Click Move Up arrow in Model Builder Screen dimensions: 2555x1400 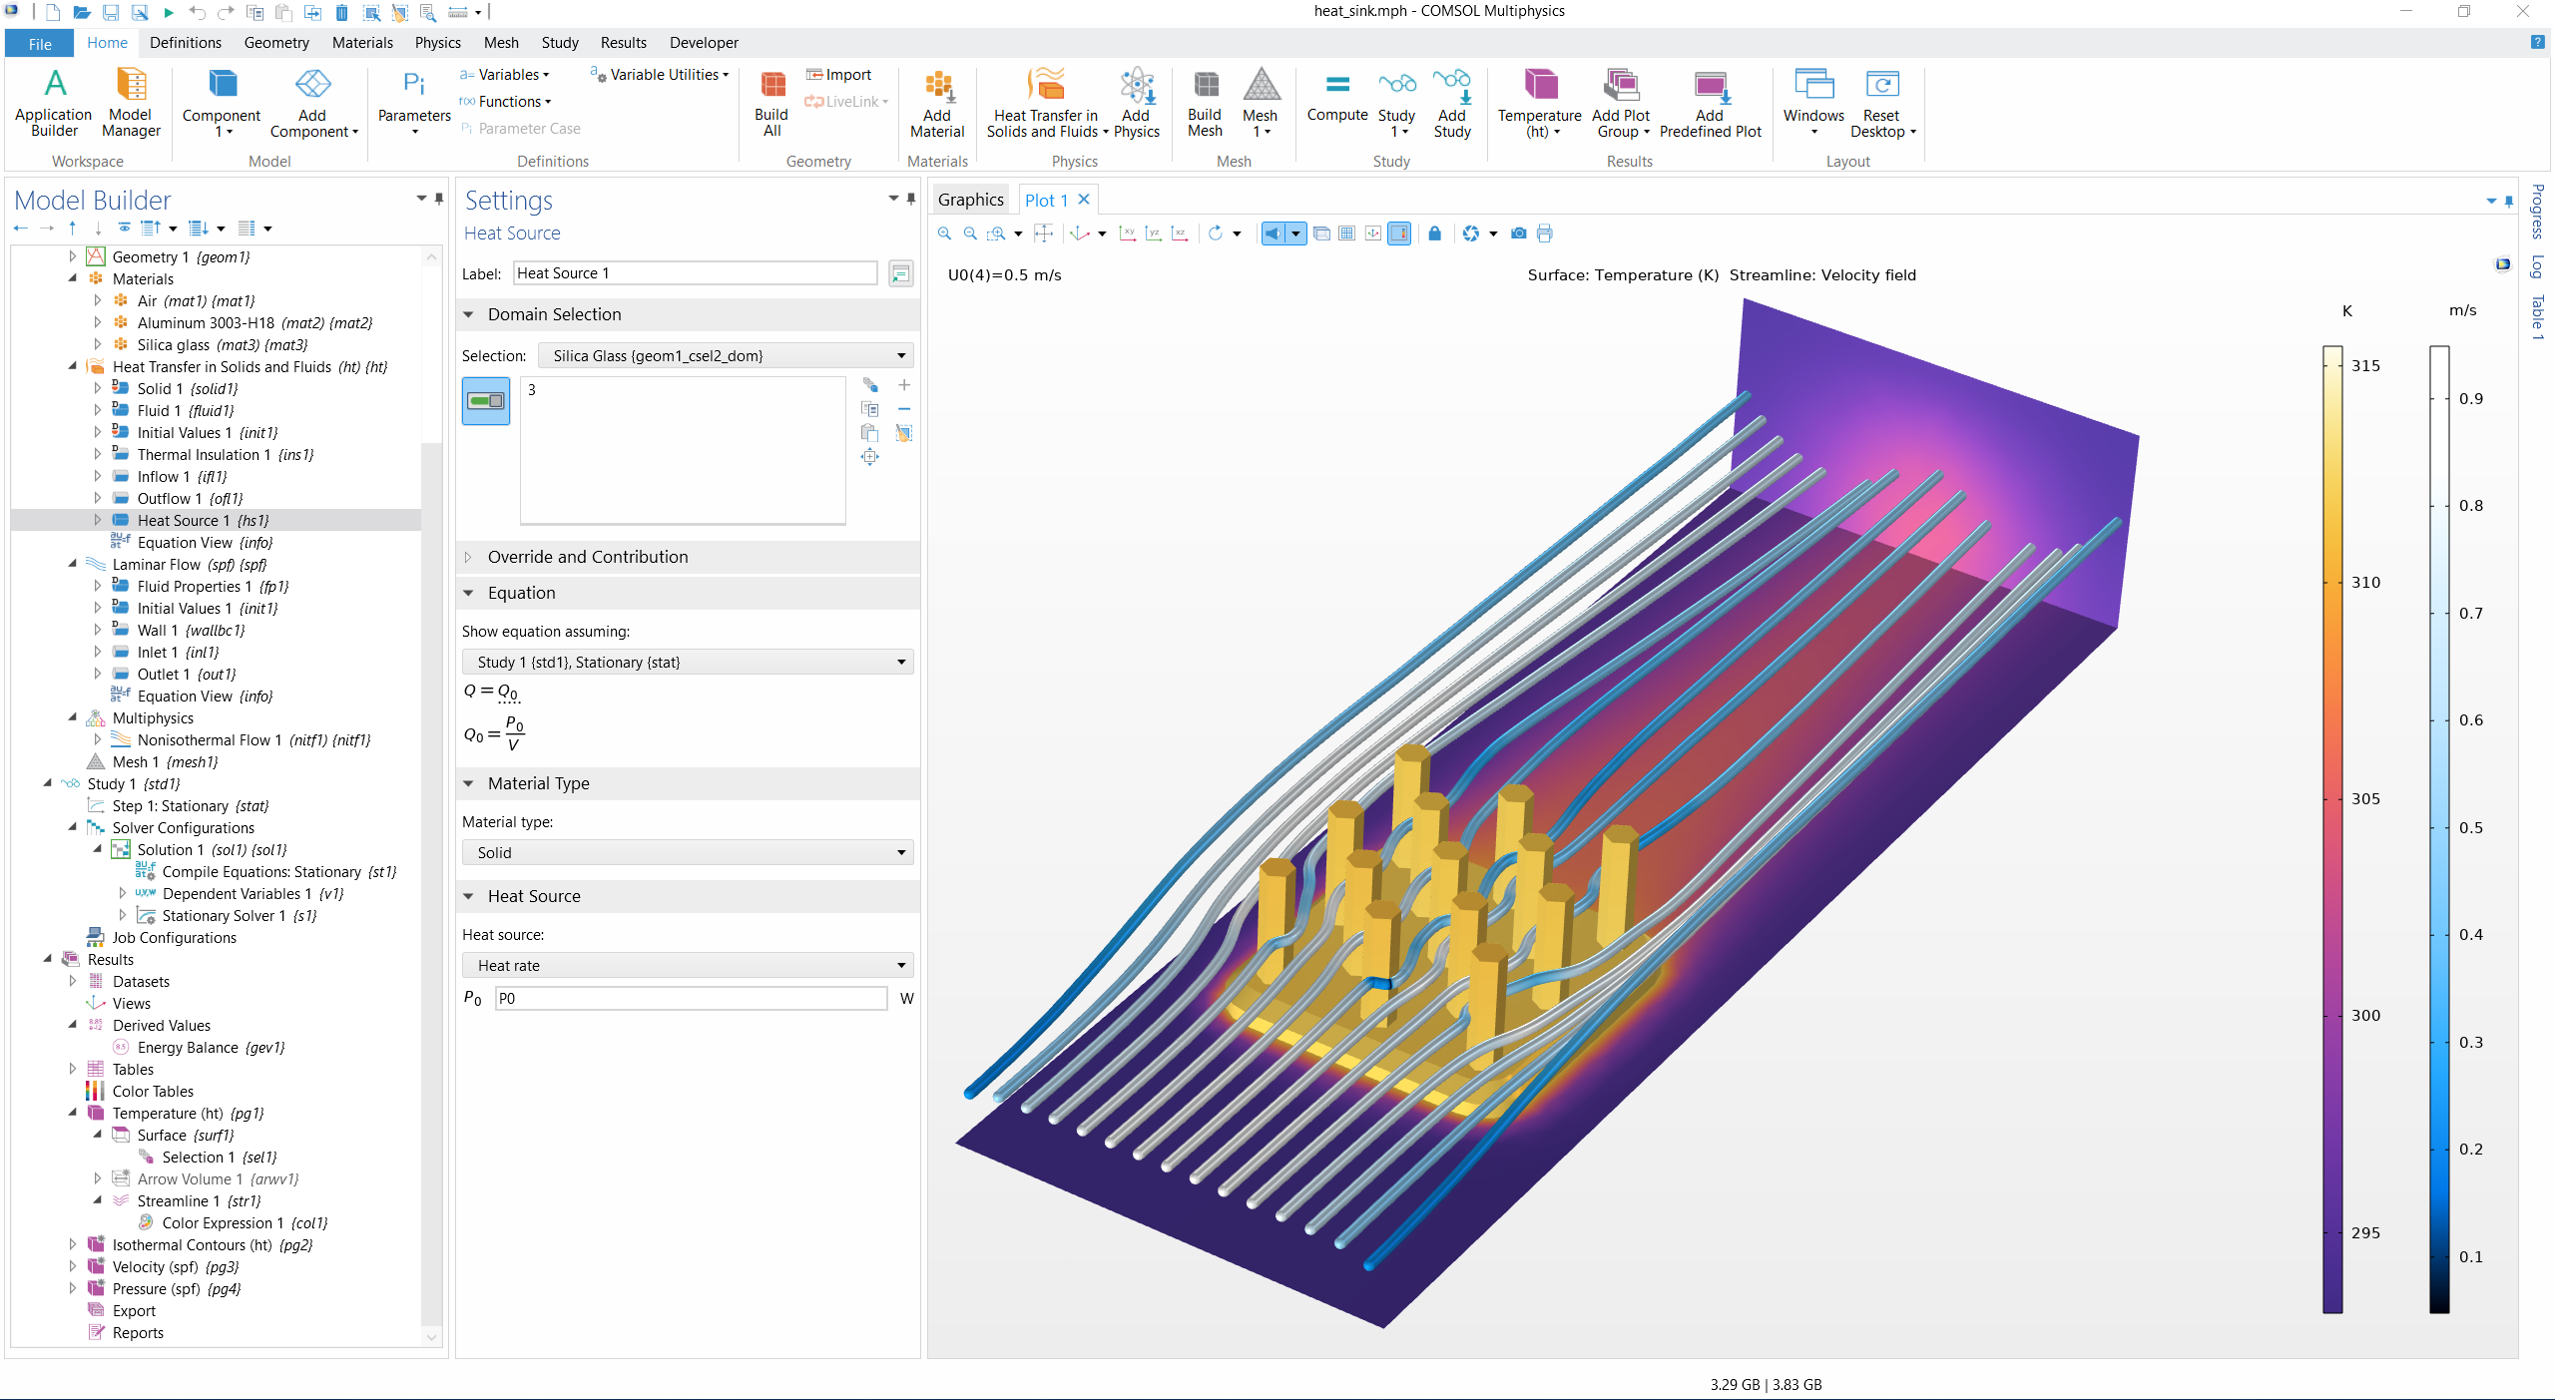[73, 229]
